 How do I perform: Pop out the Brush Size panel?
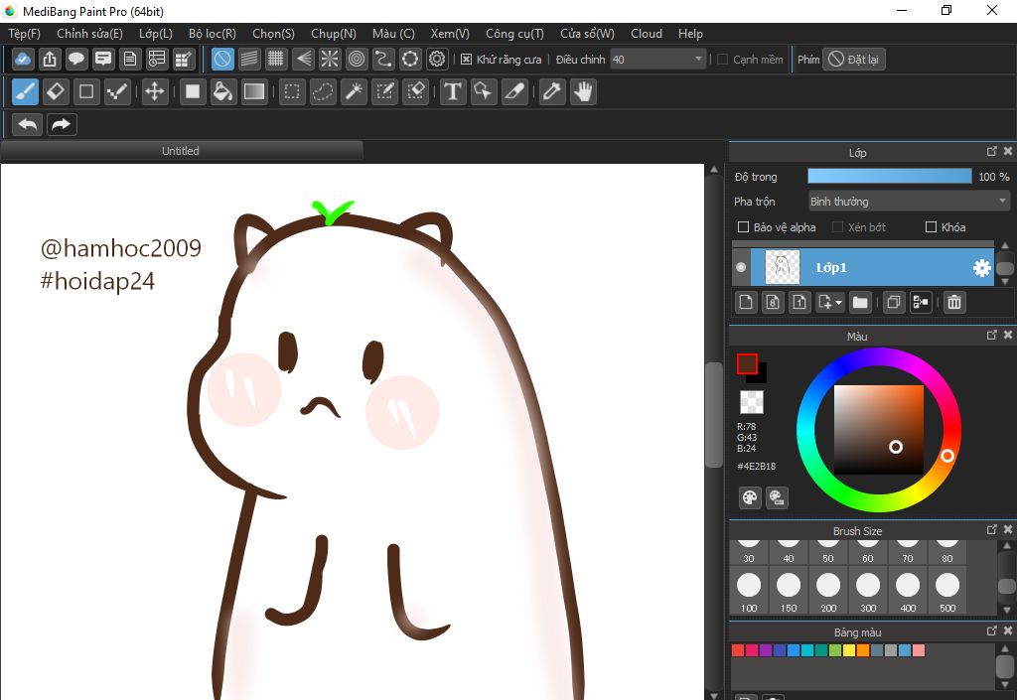coord(992,529)
